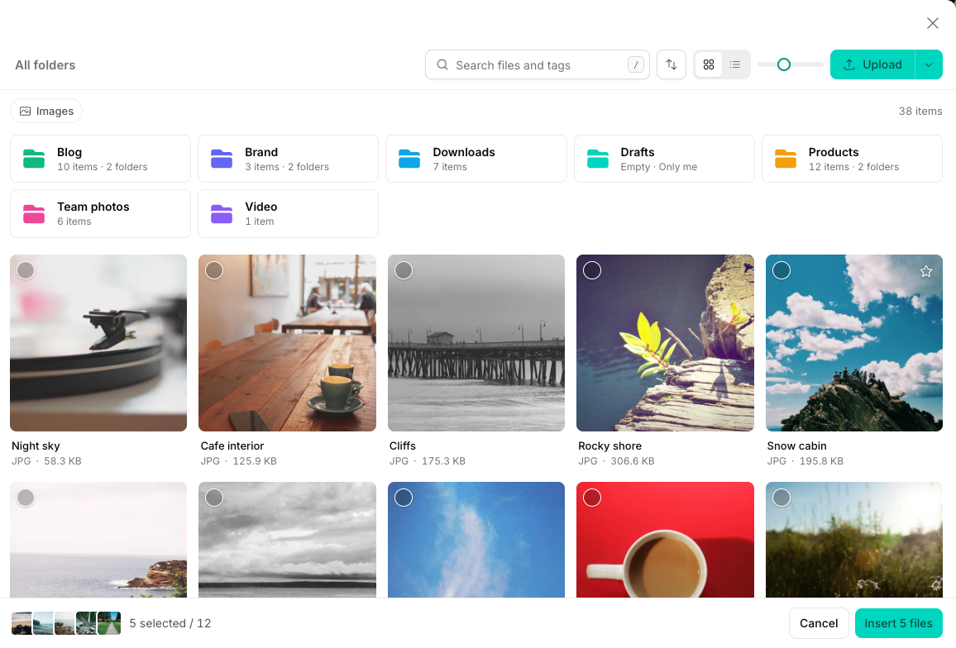Click the '38 items' count label
This screenshot has width=956, height=648.
click(x=920, y=111)
